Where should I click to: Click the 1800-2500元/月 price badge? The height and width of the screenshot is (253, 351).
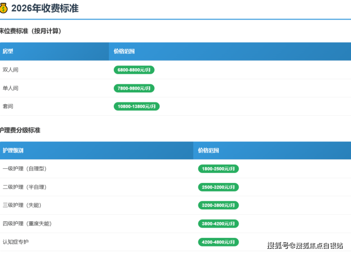pos(218,169)
